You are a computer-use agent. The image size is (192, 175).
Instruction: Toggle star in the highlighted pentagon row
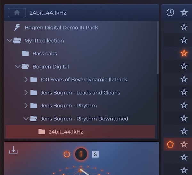pos(184,144)
